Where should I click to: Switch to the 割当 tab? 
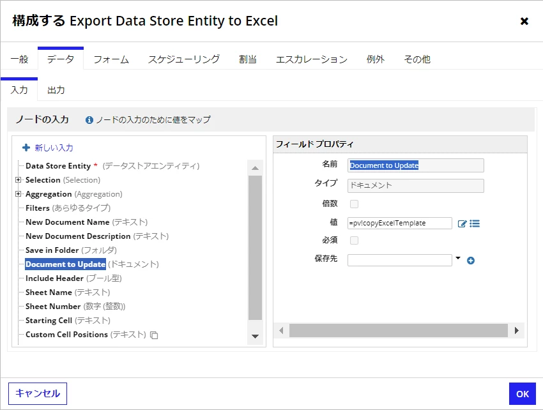click(248, 59)
